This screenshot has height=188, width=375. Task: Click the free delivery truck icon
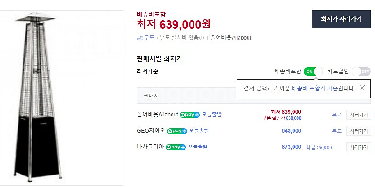(140, 38)
